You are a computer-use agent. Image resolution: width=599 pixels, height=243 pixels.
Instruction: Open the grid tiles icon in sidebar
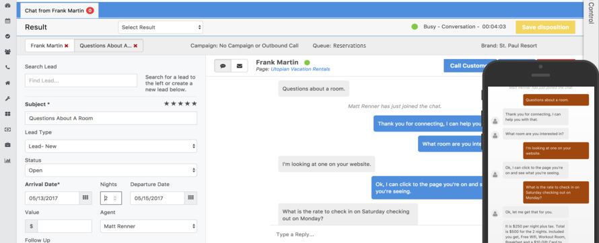coord(7,114)
